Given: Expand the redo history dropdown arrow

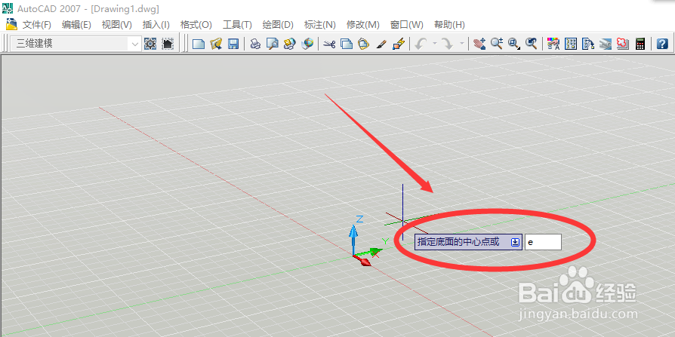Looking at the screenshot, I should tap(462, 44).
